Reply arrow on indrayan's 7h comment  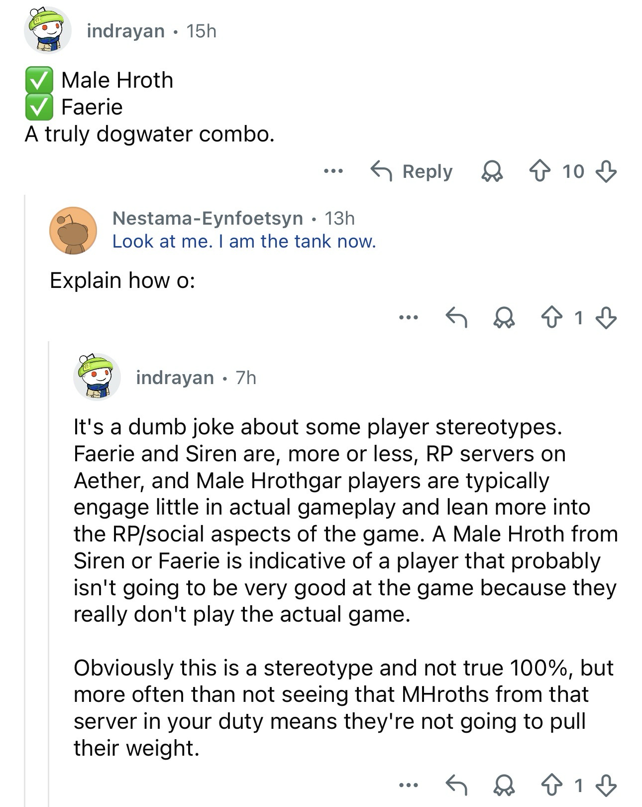tap(456, 786)
